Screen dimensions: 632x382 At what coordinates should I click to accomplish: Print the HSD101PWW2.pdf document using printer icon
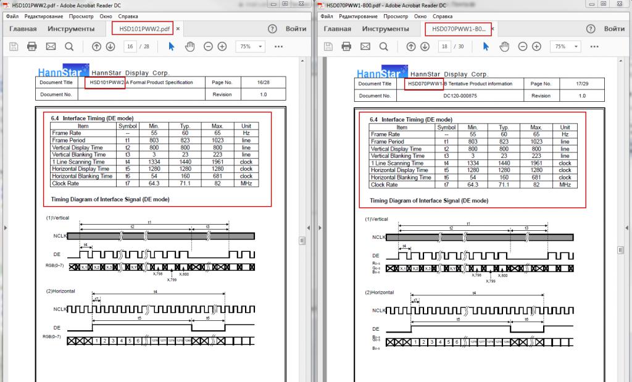click(x=32, y=46)
